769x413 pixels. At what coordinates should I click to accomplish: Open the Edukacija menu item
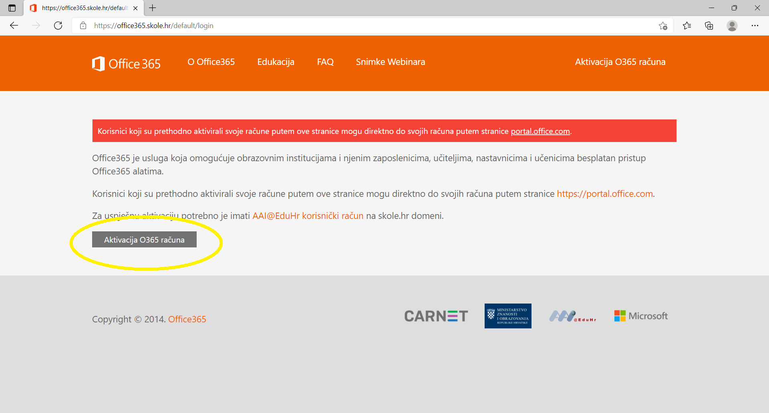click(276, 62)
